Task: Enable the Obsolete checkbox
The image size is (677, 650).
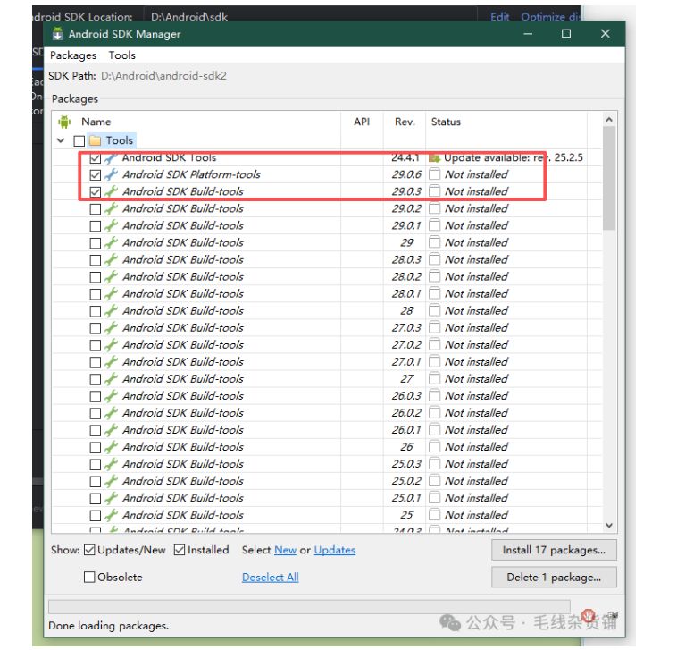Action: pyautogui.click(x=89, y=577)
